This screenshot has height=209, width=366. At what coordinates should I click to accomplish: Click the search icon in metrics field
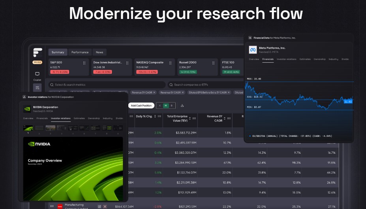pyautogui.click(x=52, y=85)
